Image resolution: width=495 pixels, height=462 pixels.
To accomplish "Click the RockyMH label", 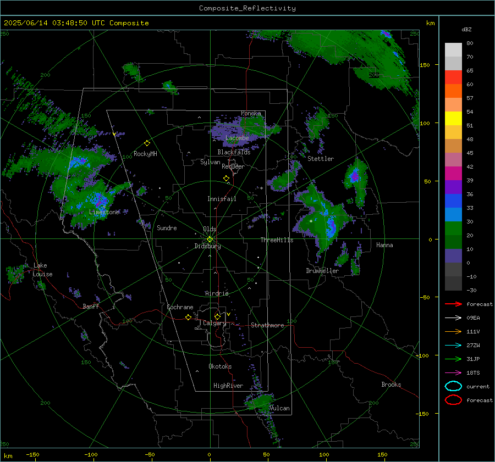I will tap(145, 154).
